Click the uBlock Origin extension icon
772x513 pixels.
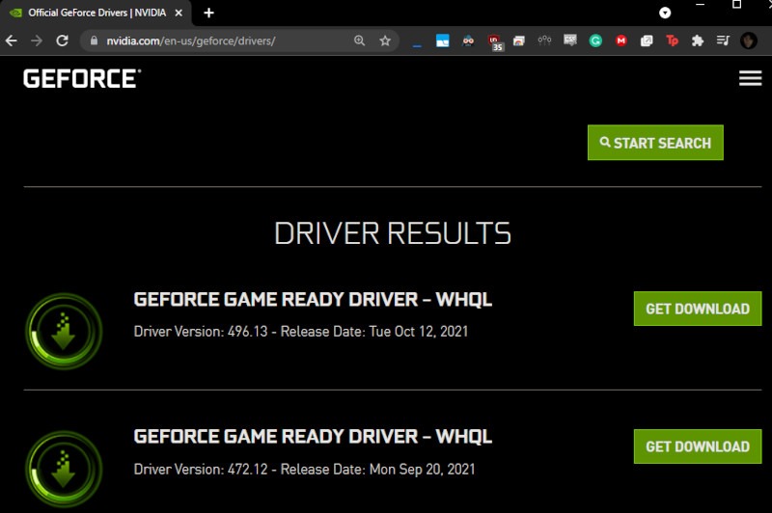coord(495,41)
